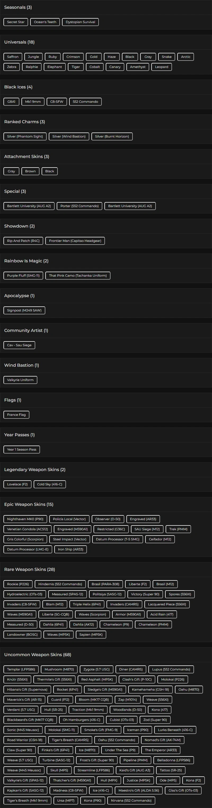Select Frontier Man (Capitao Headgear) tag
The width and height of the screenshot is (212, 808).
[75, 241]
